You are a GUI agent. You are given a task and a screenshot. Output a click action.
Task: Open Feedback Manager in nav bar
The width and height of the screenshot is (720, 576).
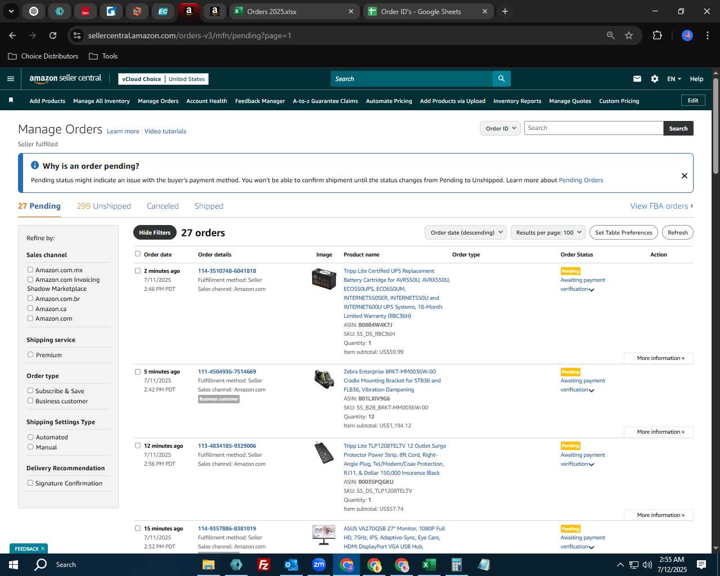tap(260, 101)
